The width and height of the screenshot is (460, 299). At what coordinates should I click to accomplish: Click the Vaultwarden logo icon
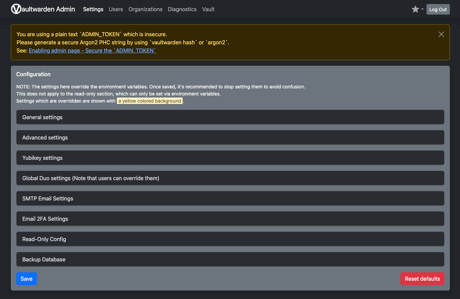[x=16, y=9]
